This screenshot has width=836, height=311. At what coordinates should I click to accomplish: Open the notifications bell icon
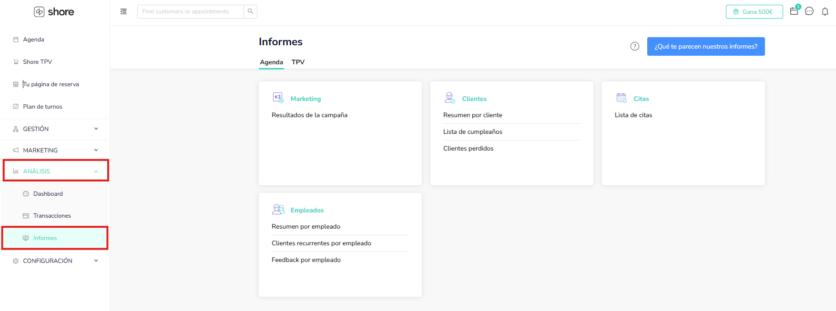[x=825, y=12]
